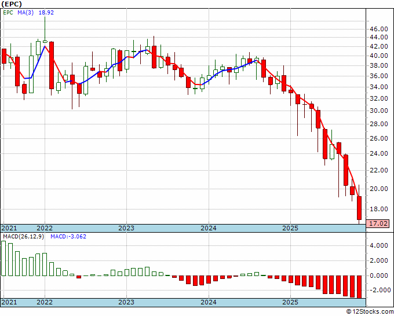
Task: Click the 44.00 price axis label
Action: [x=379, y=37]
